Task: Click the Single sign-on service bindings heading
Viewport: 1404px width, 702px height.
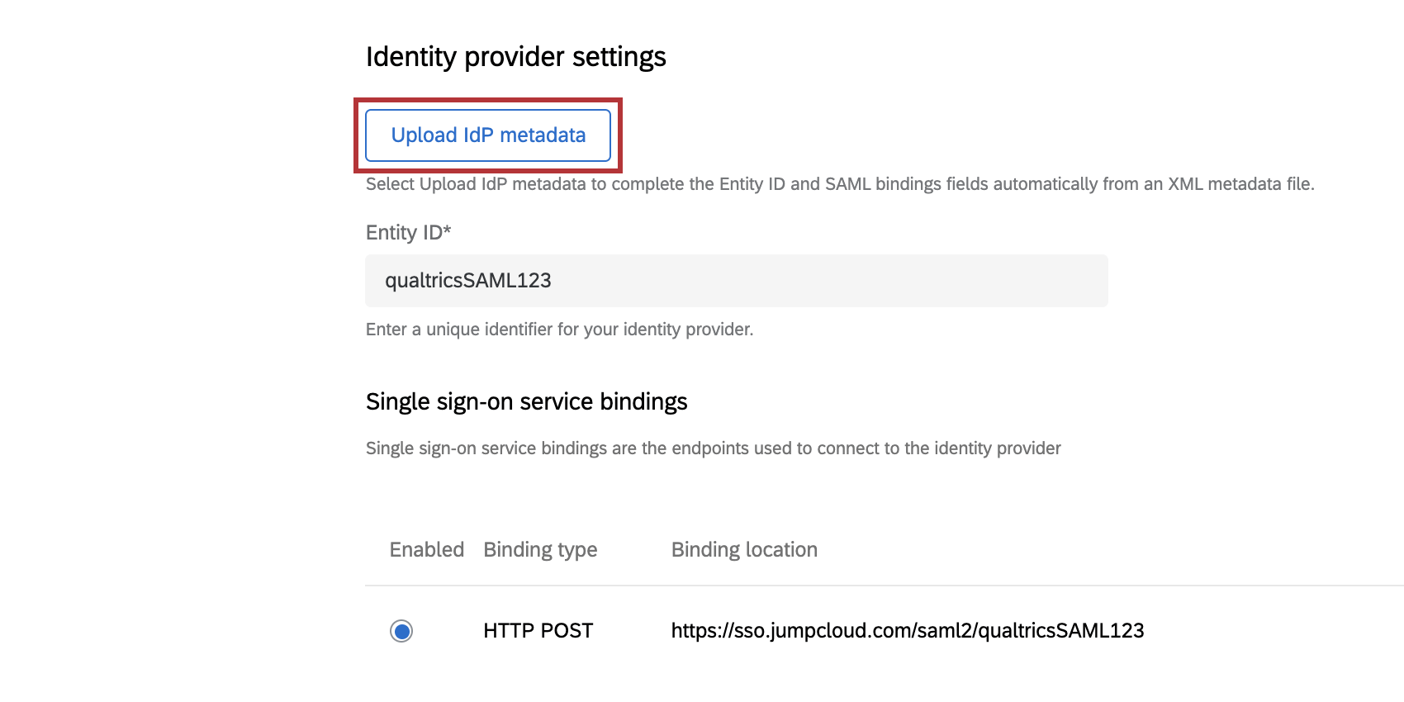Action: (527, 402)
